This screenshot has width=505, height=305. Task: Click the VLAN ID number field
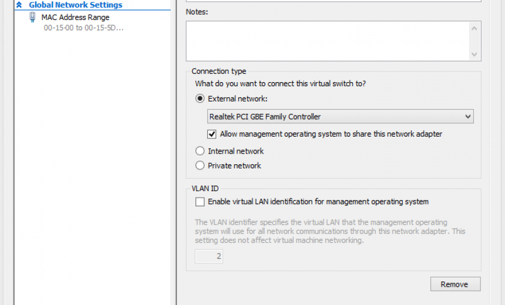coord(209,256)
